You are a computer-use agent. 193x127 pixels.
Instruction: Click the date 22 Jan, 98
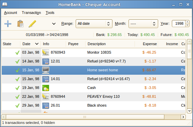tap(31, 96)
